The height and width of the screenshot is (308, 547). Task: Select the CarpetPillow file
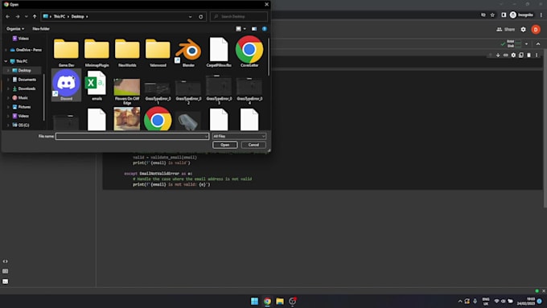[219, 52]
